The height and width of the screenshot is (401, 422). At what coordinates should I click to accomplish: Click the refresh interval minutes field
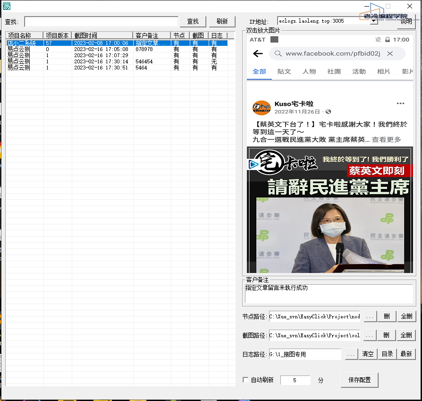pyautogui.click(x=295, y=380)
